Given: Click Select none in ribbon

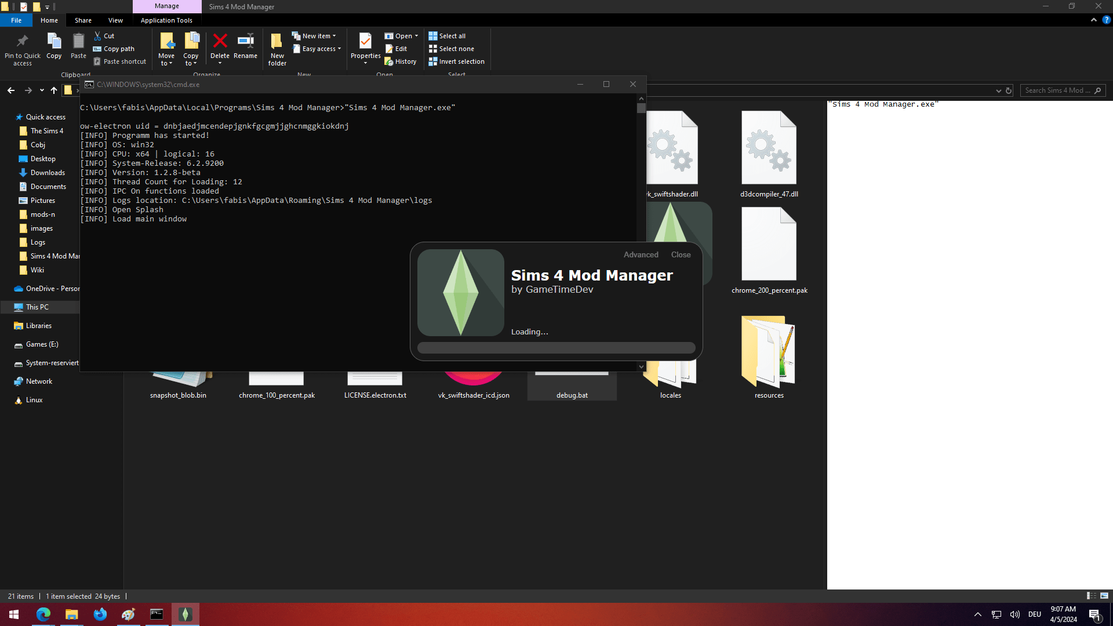Looking at the screenshot, I should point(451,49).
